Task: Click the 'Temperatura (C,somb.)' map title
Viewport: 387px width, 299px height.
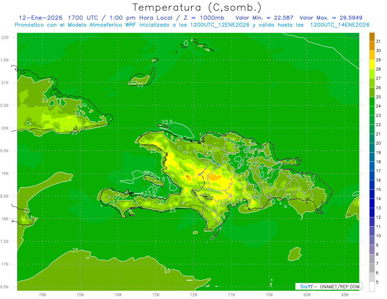Action: tap(197, 8)
